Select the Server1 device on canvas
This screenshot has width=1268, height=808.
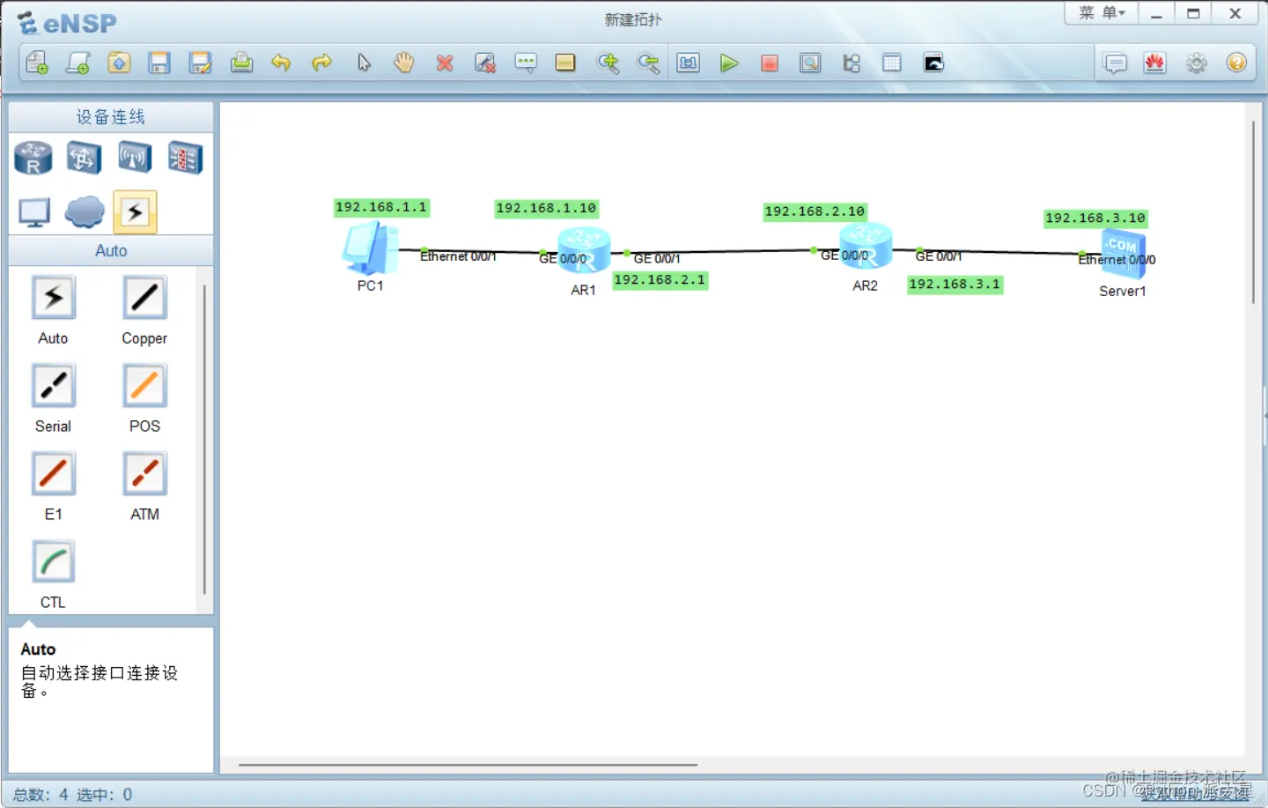[1124, 253]
